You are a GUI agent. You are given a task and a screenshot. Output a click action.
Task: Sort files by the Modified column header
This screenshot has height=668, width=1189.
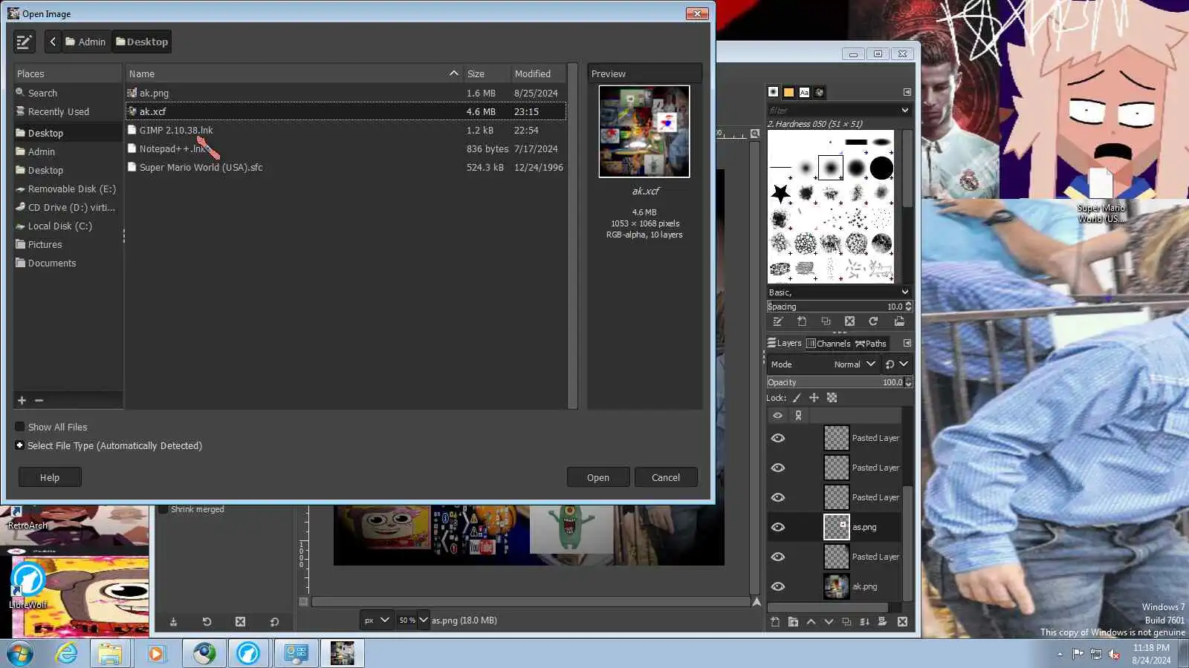coord(538,74)
